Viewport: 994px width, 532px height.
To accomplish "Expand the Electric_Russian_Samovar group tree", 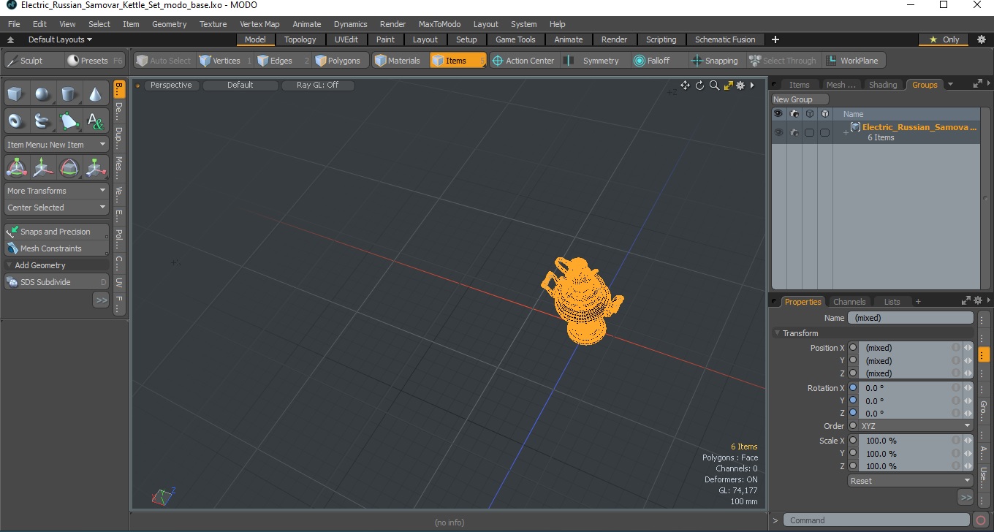I will (x=846, y=132).
